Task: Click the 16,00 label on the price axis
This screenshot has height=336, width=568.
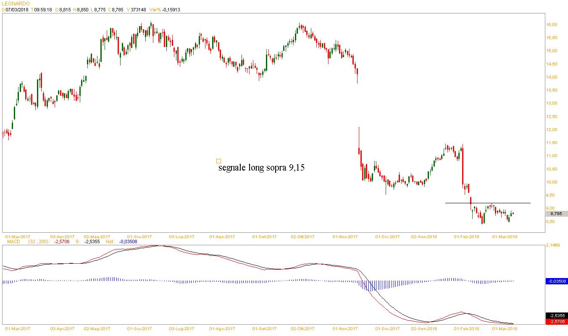Action: [x=551, y=25]
